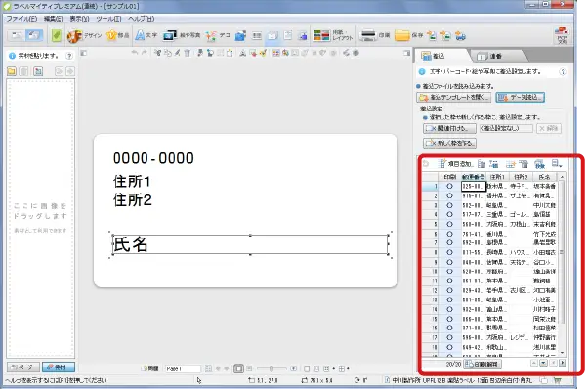Image resolution: width=585 pixels, height=389 pixels.
Task: Click the 新しく枠を作る button
Action: pos(449,143)
